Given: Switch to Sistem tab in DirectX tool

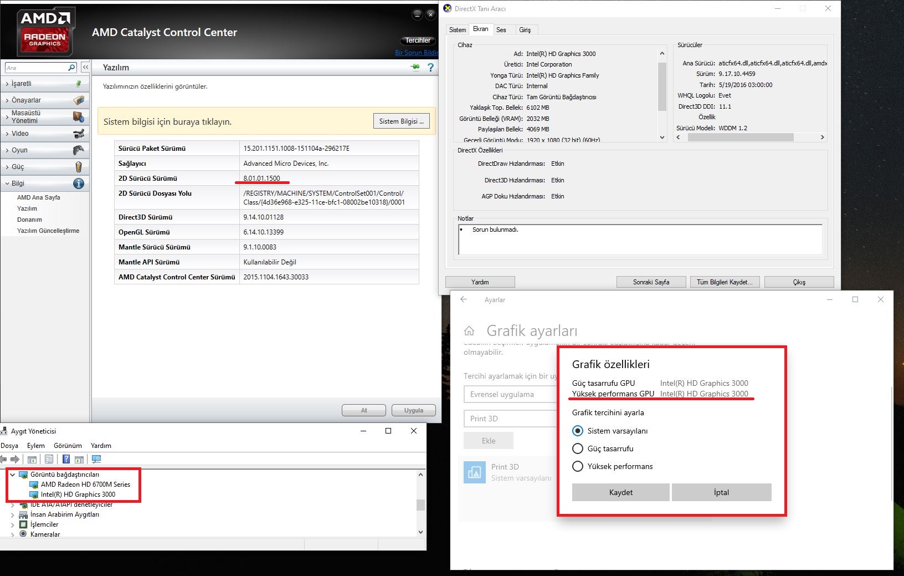Looking at the screenshot, I should pyautogui.click(x=458, y=30).
